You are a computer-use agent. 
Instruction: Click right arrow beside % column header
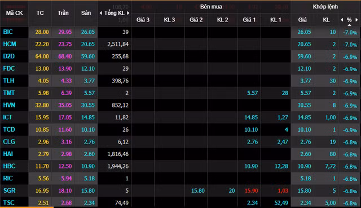356,20
